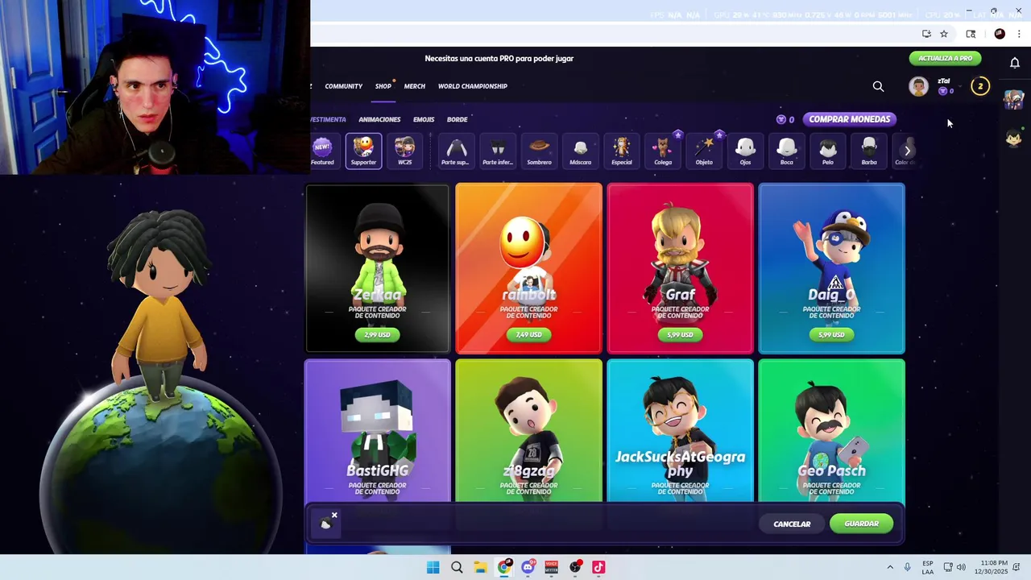Image resolution: width=1031 pixels, height=580 pixels.
Task: Select the Sombrero category
Action: 539,151
